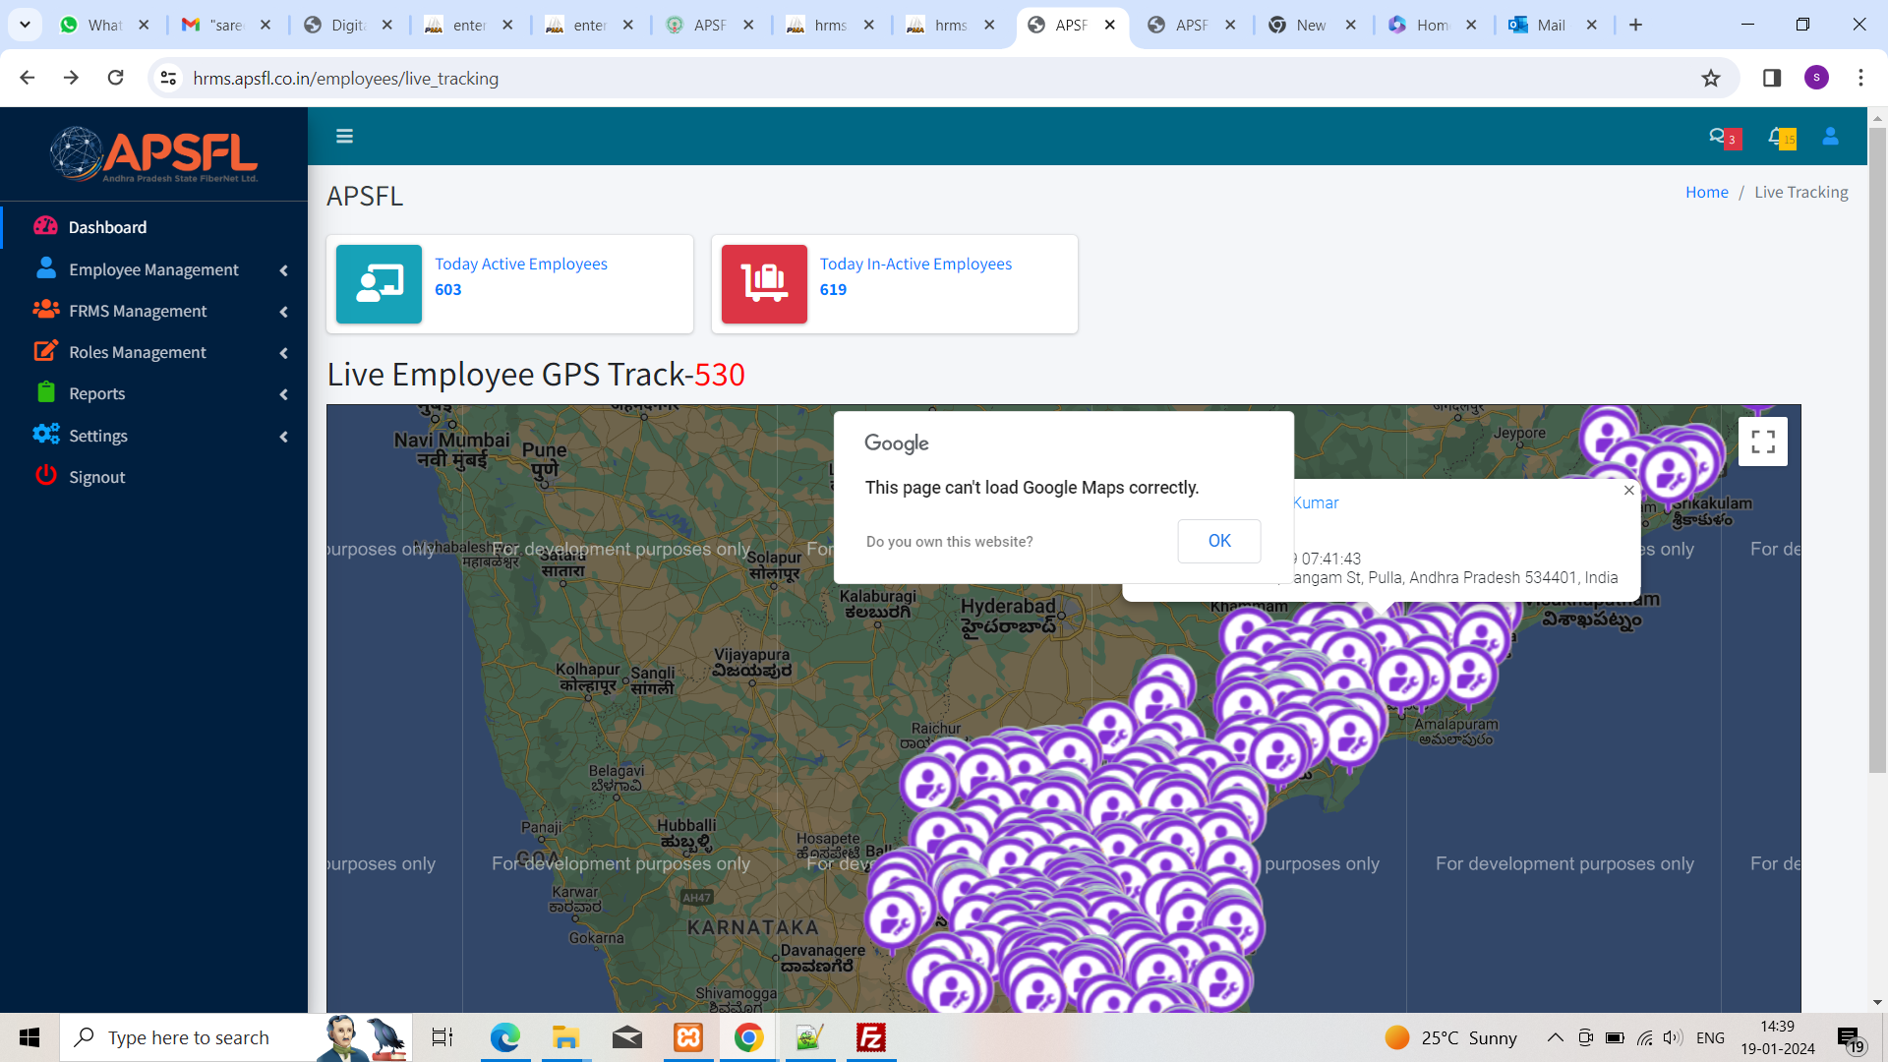Click OK in Google Maps dialog
The height and width of the screenshot is (1062, 1888).
(x=1219, y=541)
